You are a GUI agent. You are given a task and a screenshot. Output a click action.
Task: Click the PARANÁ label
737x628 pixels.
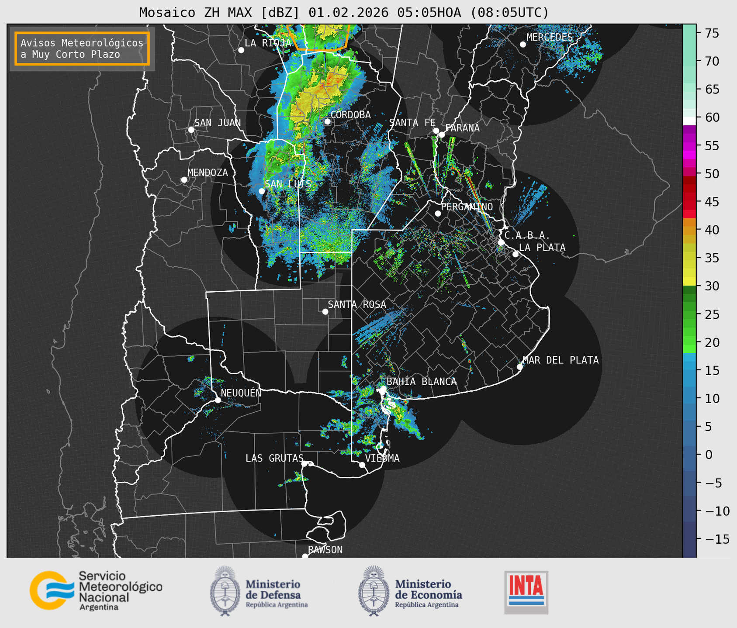pyautogui.click(x=463, y=128)
